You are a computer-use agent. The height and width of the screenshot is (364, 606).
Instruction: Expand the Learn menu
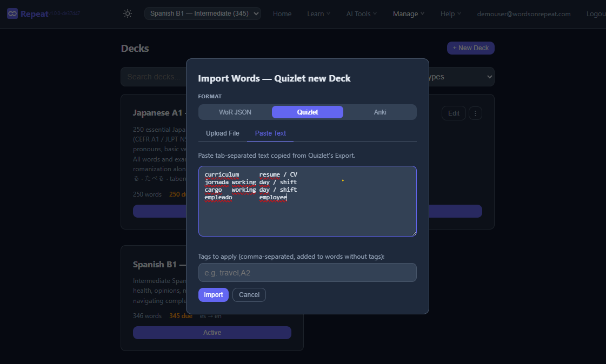coord(318,14)
